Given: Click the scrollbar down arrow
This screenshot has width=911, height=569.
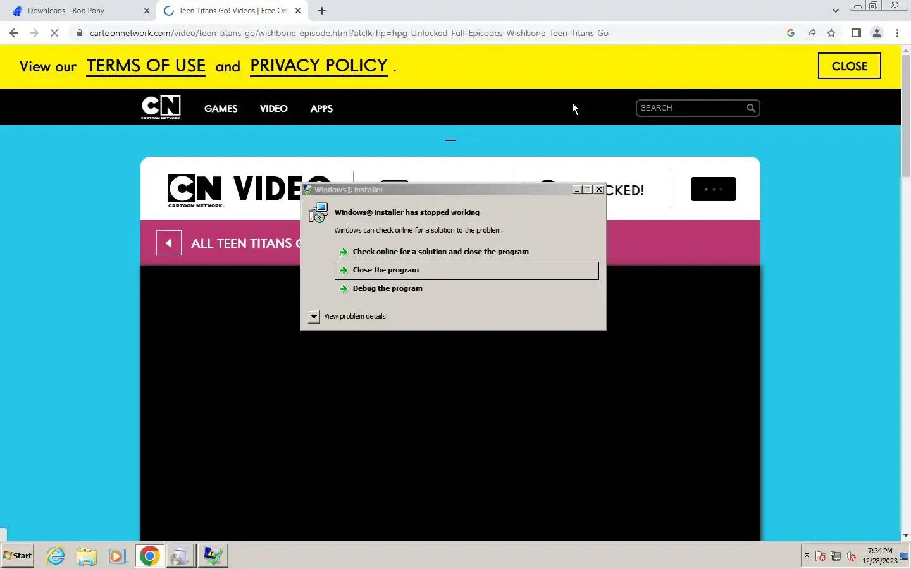Looking at the screenshot, I should pyautogui.click(x=905, y=535).
